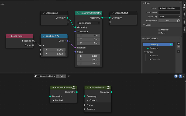This screenshot has width=186, height=116.
Task: Click Combine XYZ Vector output socket
Action: 67,41
